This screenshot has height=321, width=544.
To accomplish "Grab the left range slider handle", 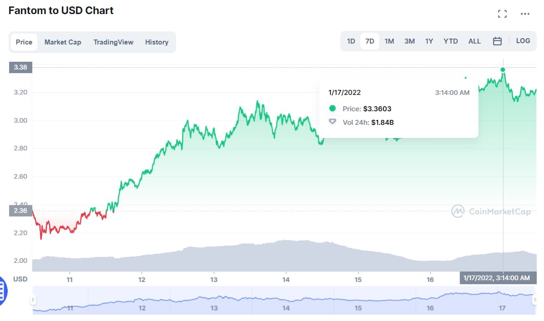I will point(33,300).
